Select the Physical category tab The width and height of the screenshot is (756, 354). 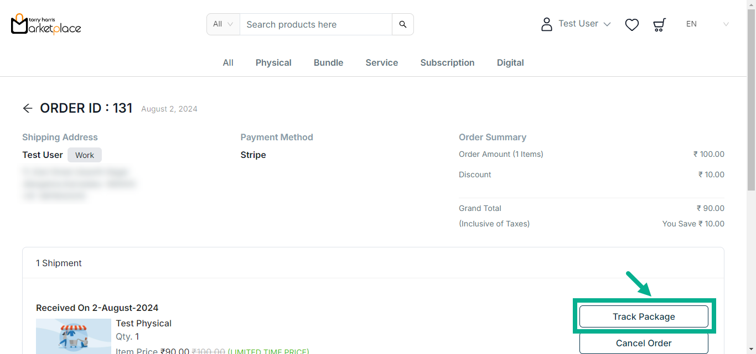[x=273, y=62]
